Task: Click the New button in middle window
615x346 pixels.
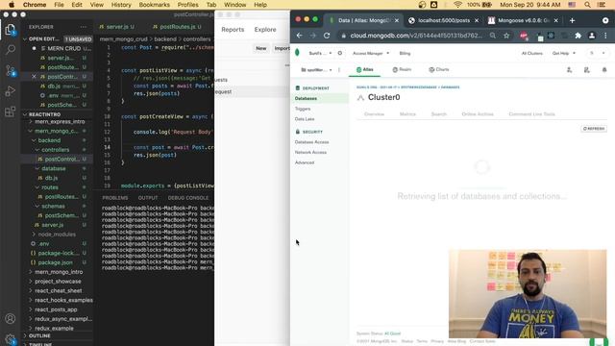Action: (260, 48)
